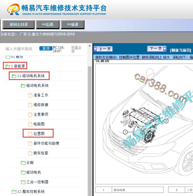Open the 维修数据 page

[x=41, y=105]
